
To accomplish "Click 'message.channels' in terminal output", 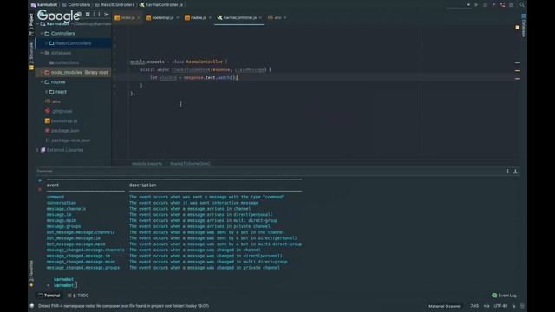I will click(66, 209).
